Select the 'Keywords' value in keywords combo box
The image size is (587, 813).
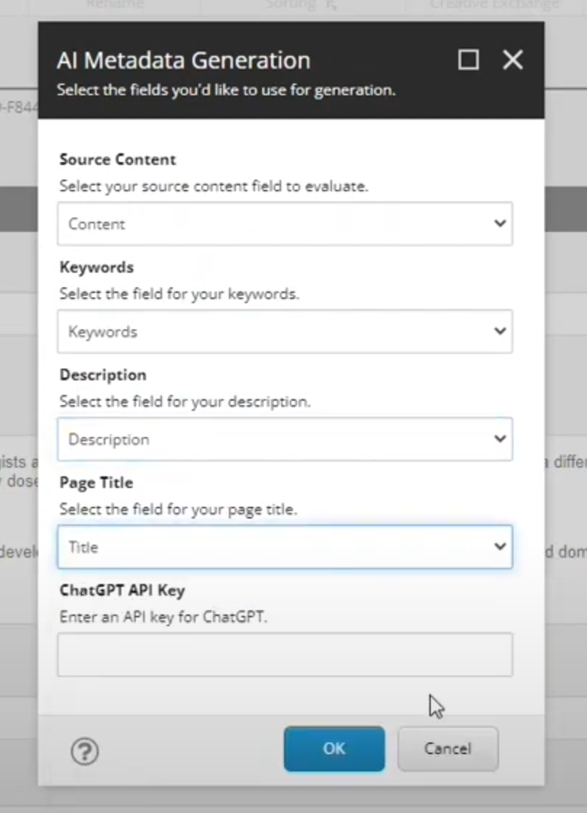[x=102, y=332]
